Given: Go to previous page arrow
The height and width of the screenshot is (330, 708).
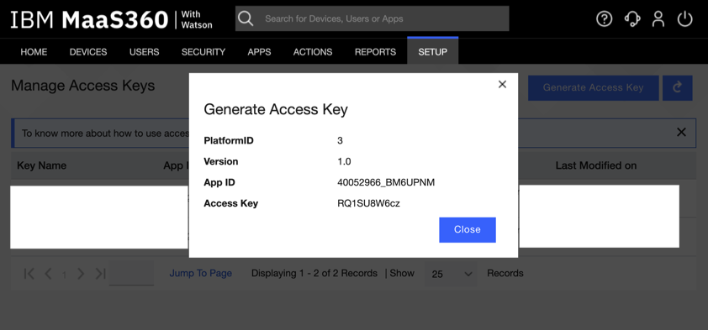Looking at the screenshot, I should pyautogui.click(x=48, y=273).
